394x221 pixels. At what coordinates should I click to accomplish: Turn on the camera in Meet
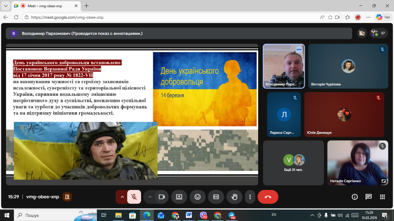click(x=162, y=197)
